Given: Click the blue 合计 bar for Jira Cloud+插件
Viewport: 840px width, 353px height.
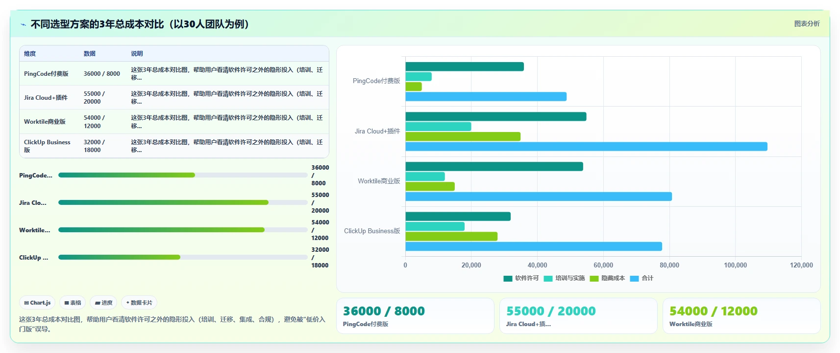Looking at the screenshot, I should click(x=587, y=147).
